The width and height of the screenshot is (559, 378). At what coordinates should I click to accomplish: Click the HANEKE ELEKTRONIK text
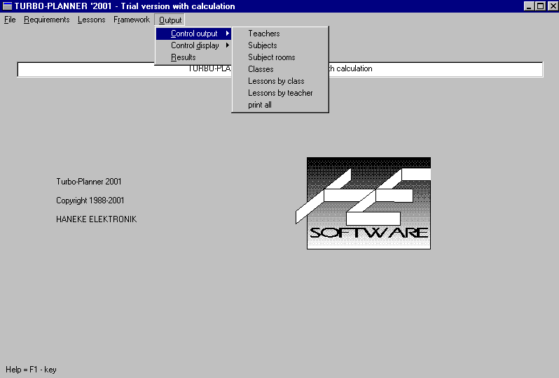[x=96, y=219]
